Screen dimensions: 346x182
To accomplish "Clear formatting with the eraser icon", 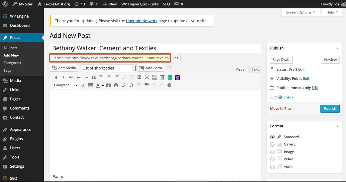I will 124,85.
